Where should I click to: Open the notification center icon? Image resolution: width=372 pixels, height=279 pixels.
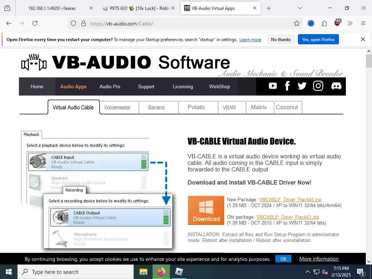click(361, 272)
